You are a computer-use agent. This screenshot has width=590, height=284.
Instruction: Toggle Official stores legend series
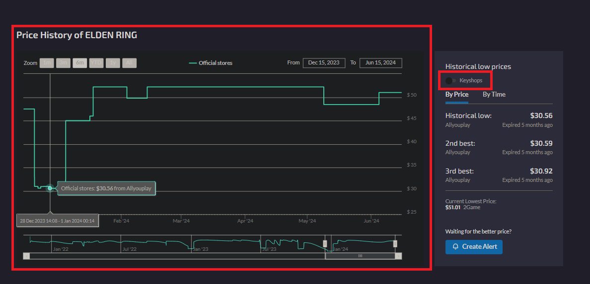211,63
